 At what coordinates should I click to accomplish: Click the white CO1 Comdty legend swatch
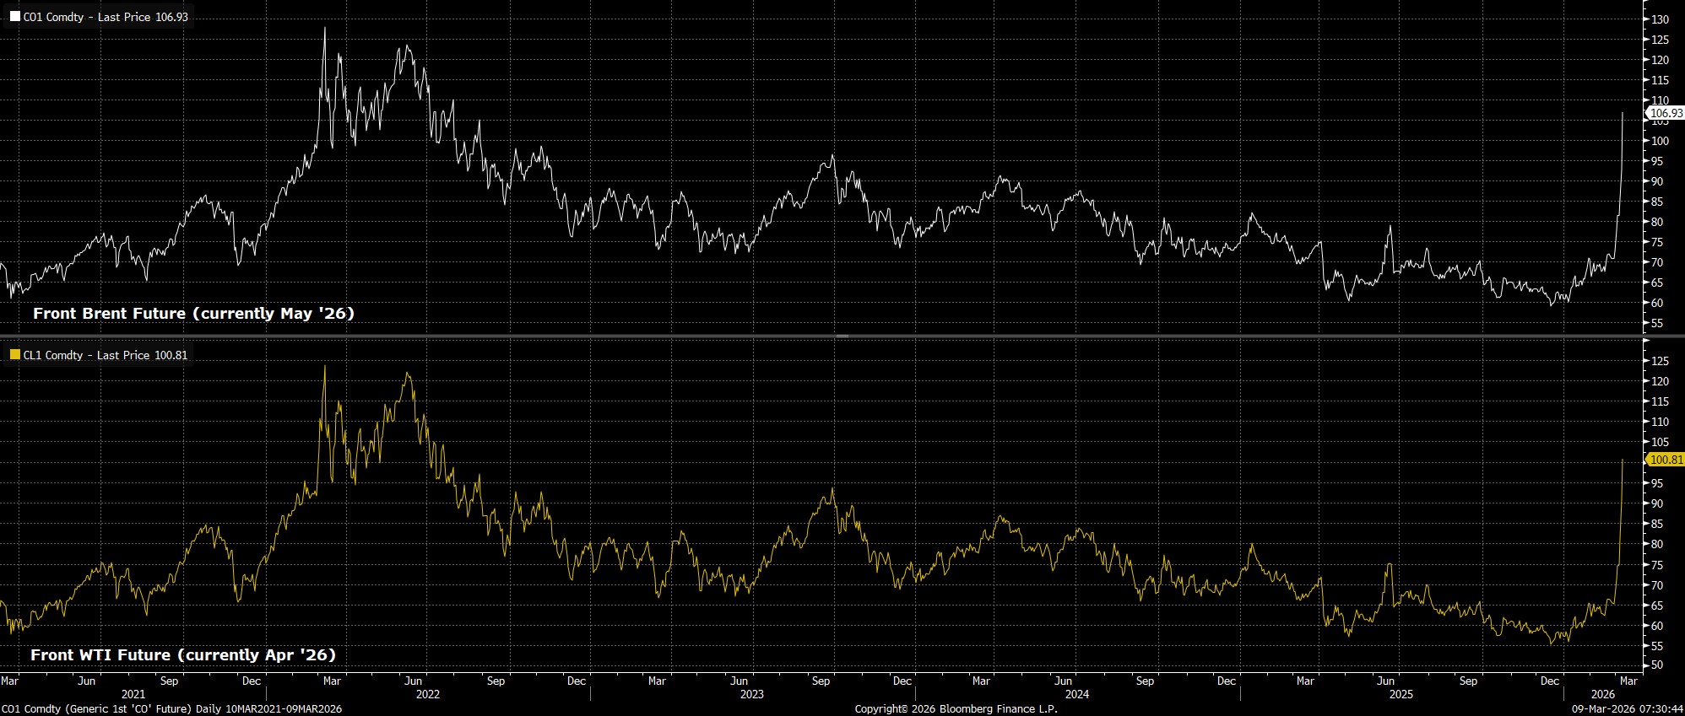pyautogui.click(x=14, y=17)
